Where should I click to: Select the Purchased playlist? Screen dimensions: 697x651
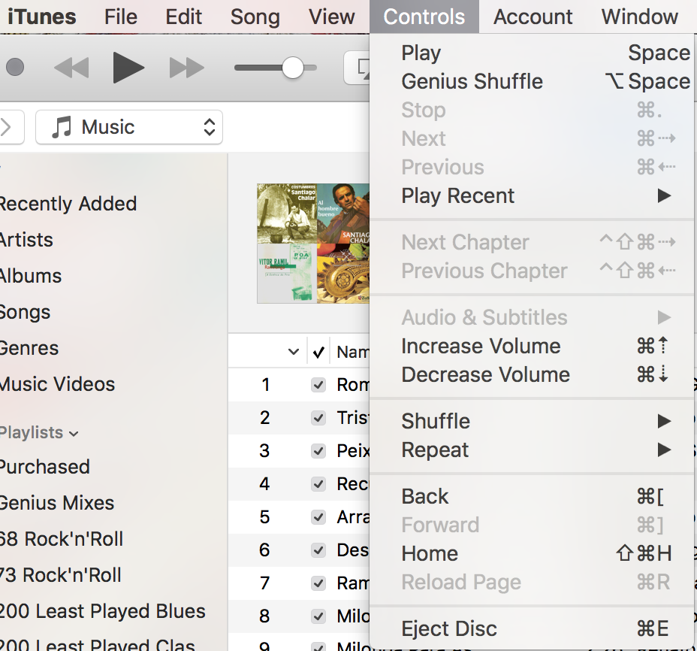[x=44, y=467]
